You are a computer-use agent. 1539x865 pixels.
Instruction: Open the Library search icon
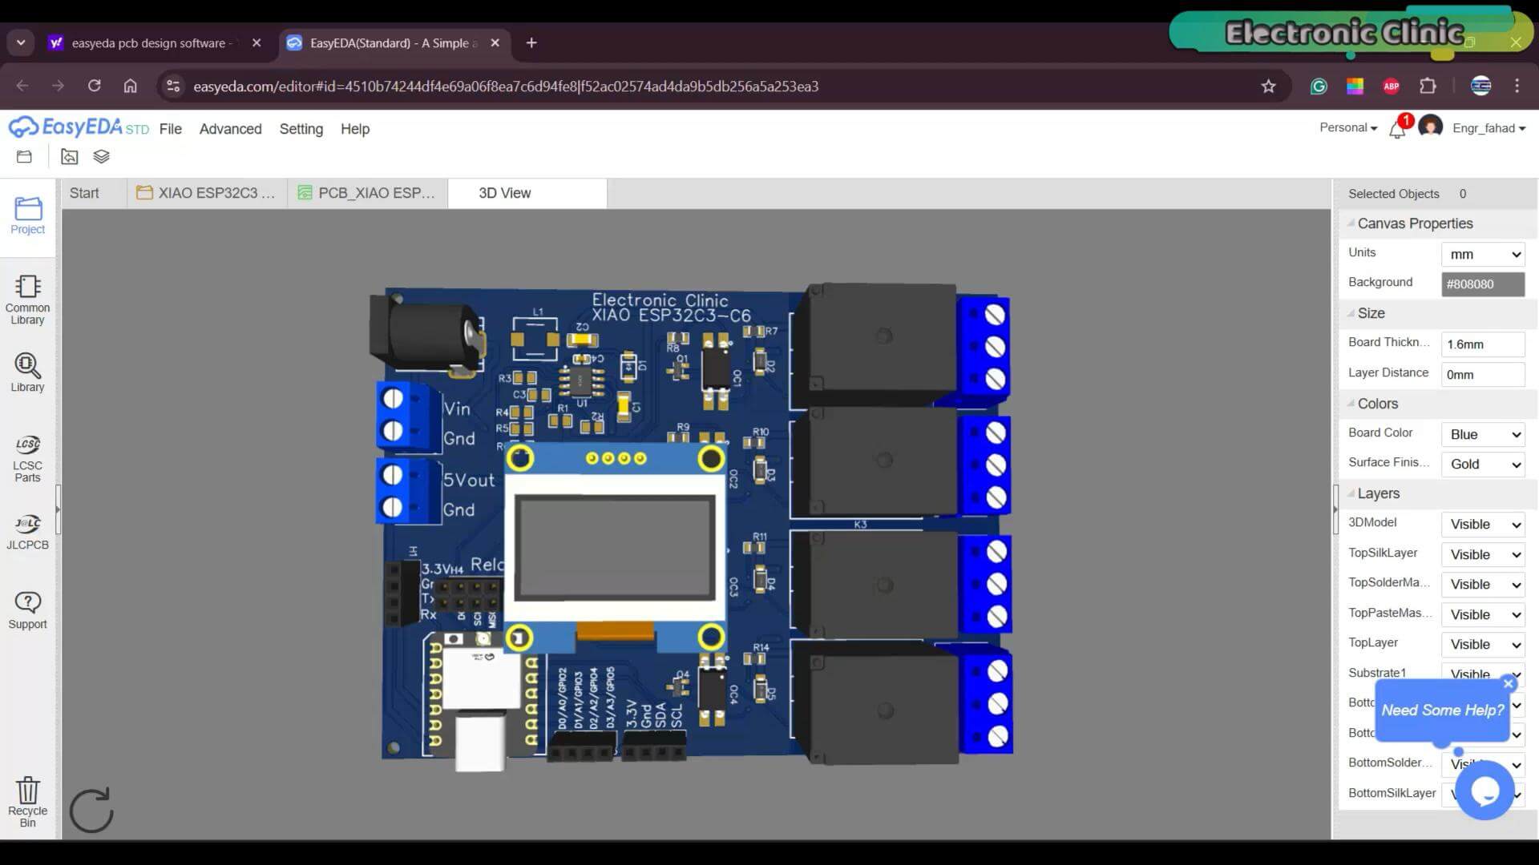click(x=28, y=372)
